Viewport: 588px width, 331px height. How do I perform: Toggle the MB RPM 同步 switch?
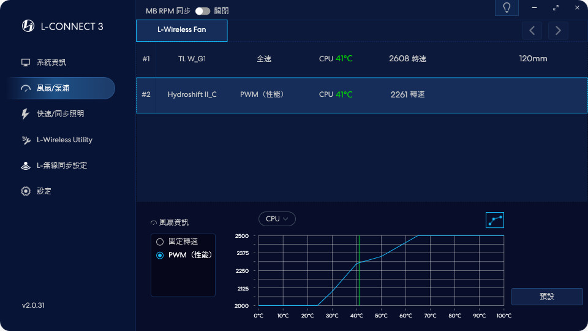click(203, 11)
